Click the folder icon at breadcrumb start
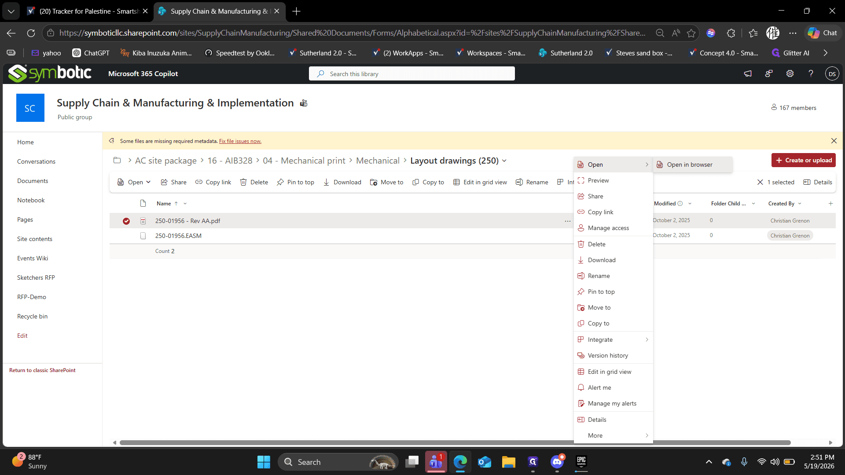 (117, 161)
